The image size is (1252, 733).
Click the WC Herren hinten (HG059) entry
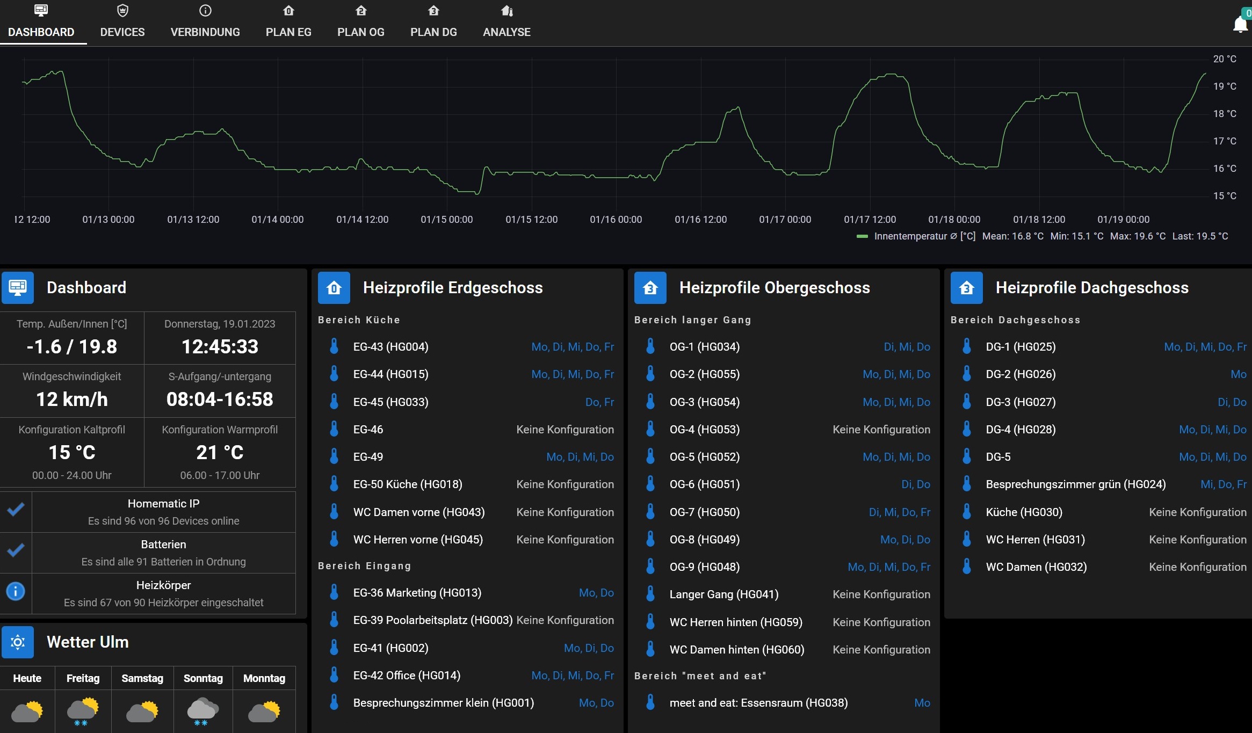736,622
